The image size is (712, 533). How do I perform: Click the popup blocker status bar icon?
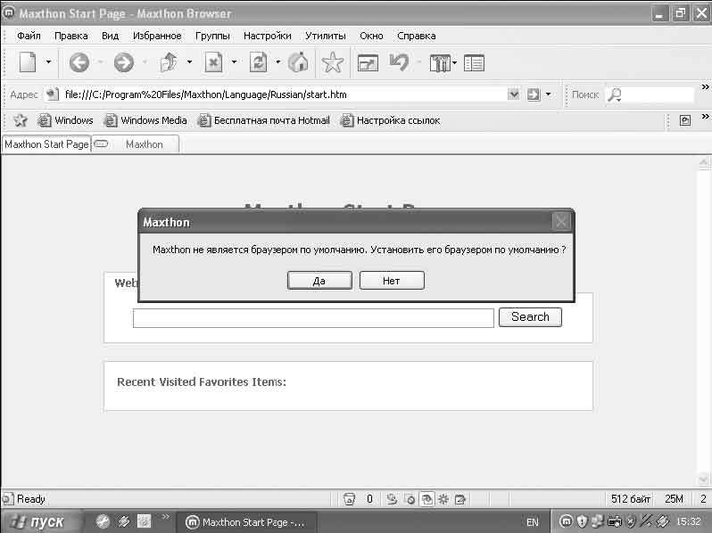coord(349,499)
